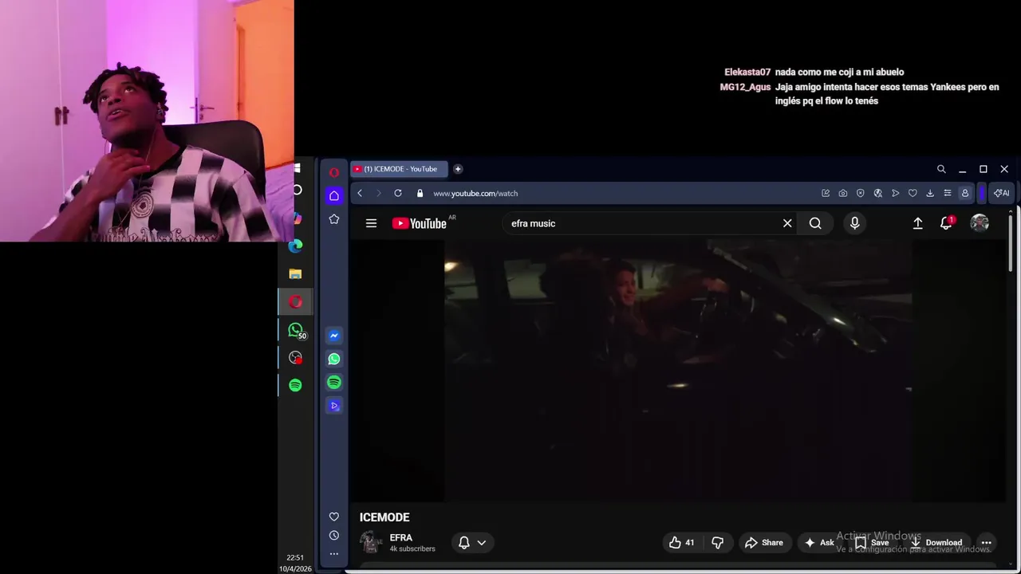
Task: Click the video player area
Action: pos(678,371)
